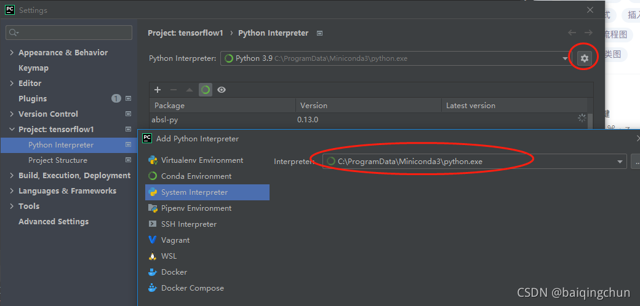Expand Languages & Frameworks
Screen dimensions: 640x306
(x=12, y=190)
